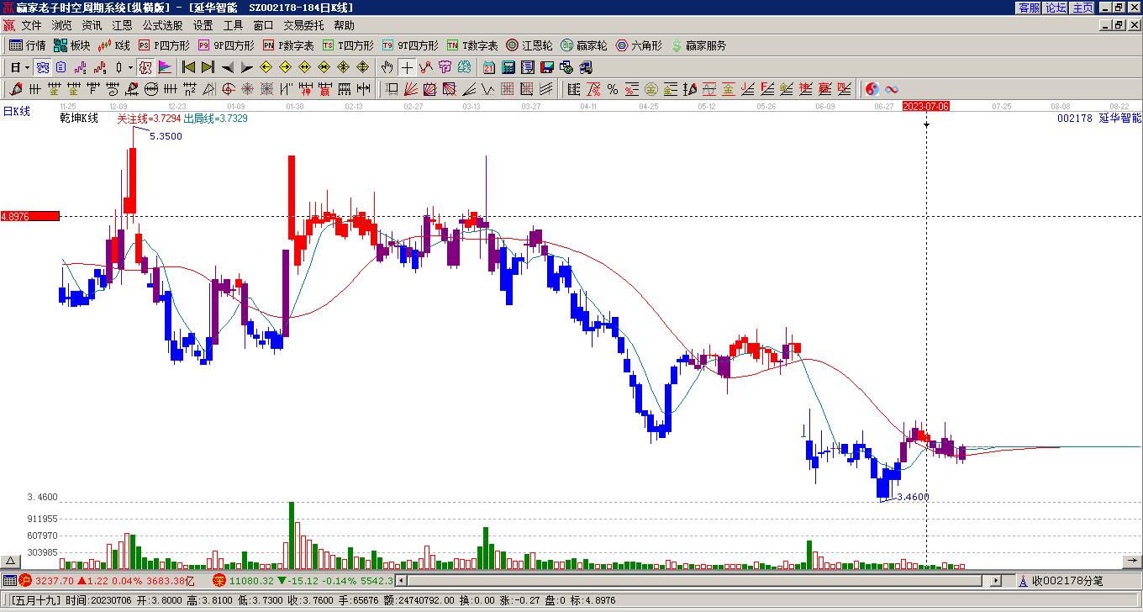
Task: Click the horizontal scrollbar right arrow
Action: pos(996,580)
